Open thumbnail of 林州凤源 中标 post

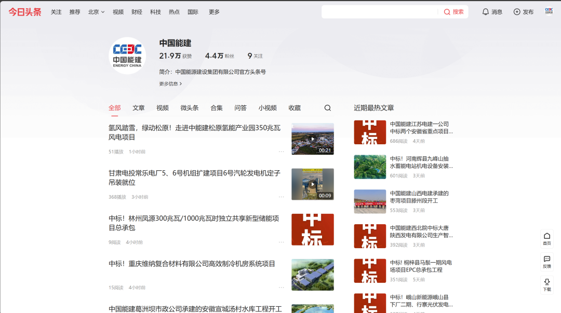312,229
